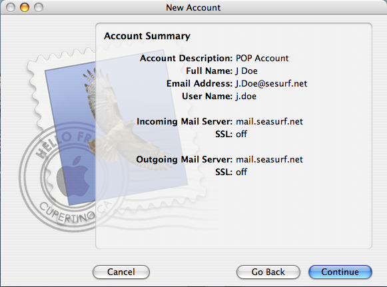Go Back to the previous step
Screen dimensions: 387x287
268,272
